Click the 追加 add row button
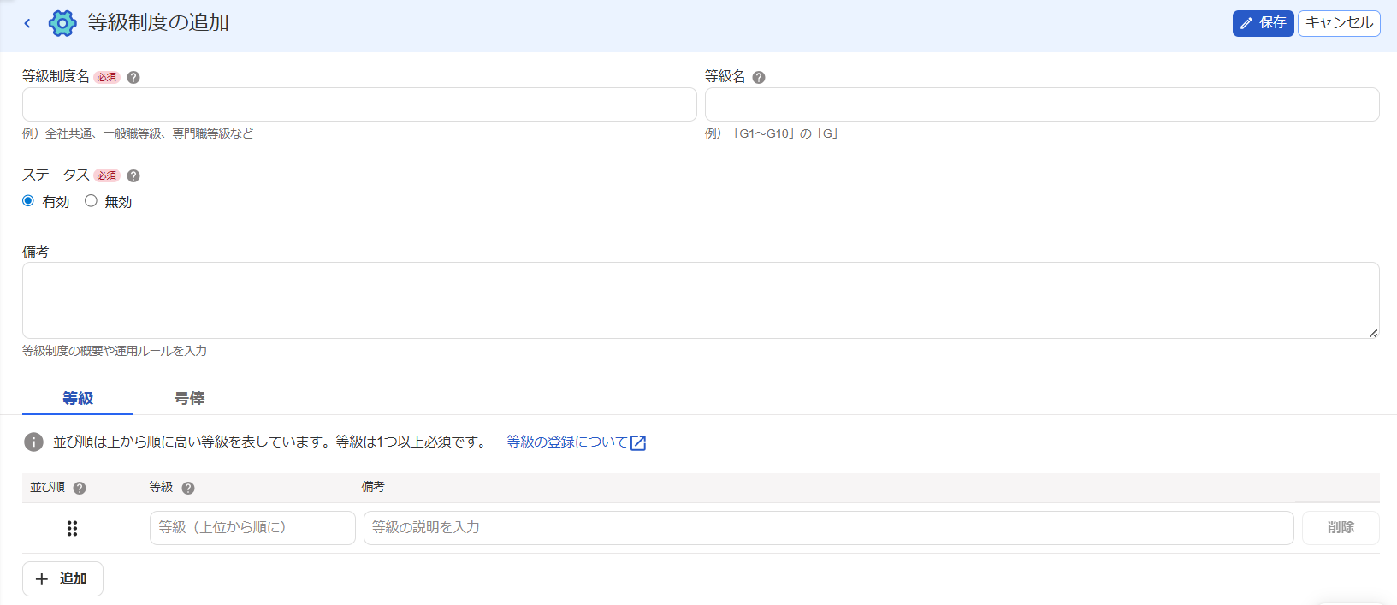Image resolution: width=1397 pixels, height=605 pixels. click(x=62, y=579)
